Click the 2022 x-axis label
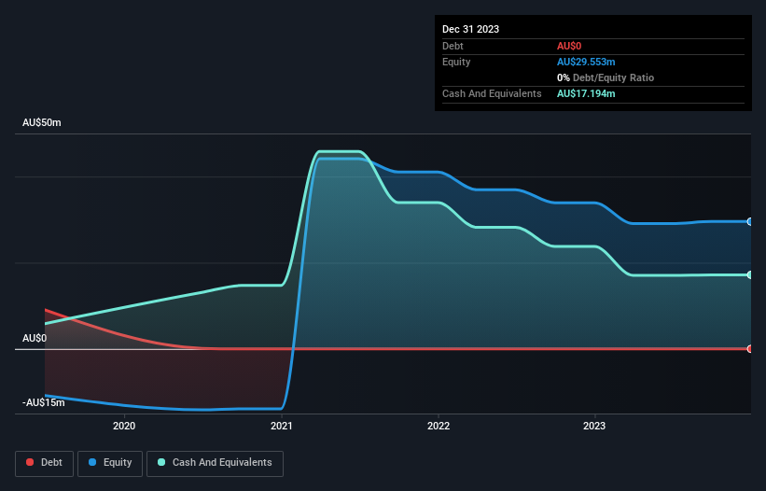The image size is (766, 491). click(x=439, y=426)
